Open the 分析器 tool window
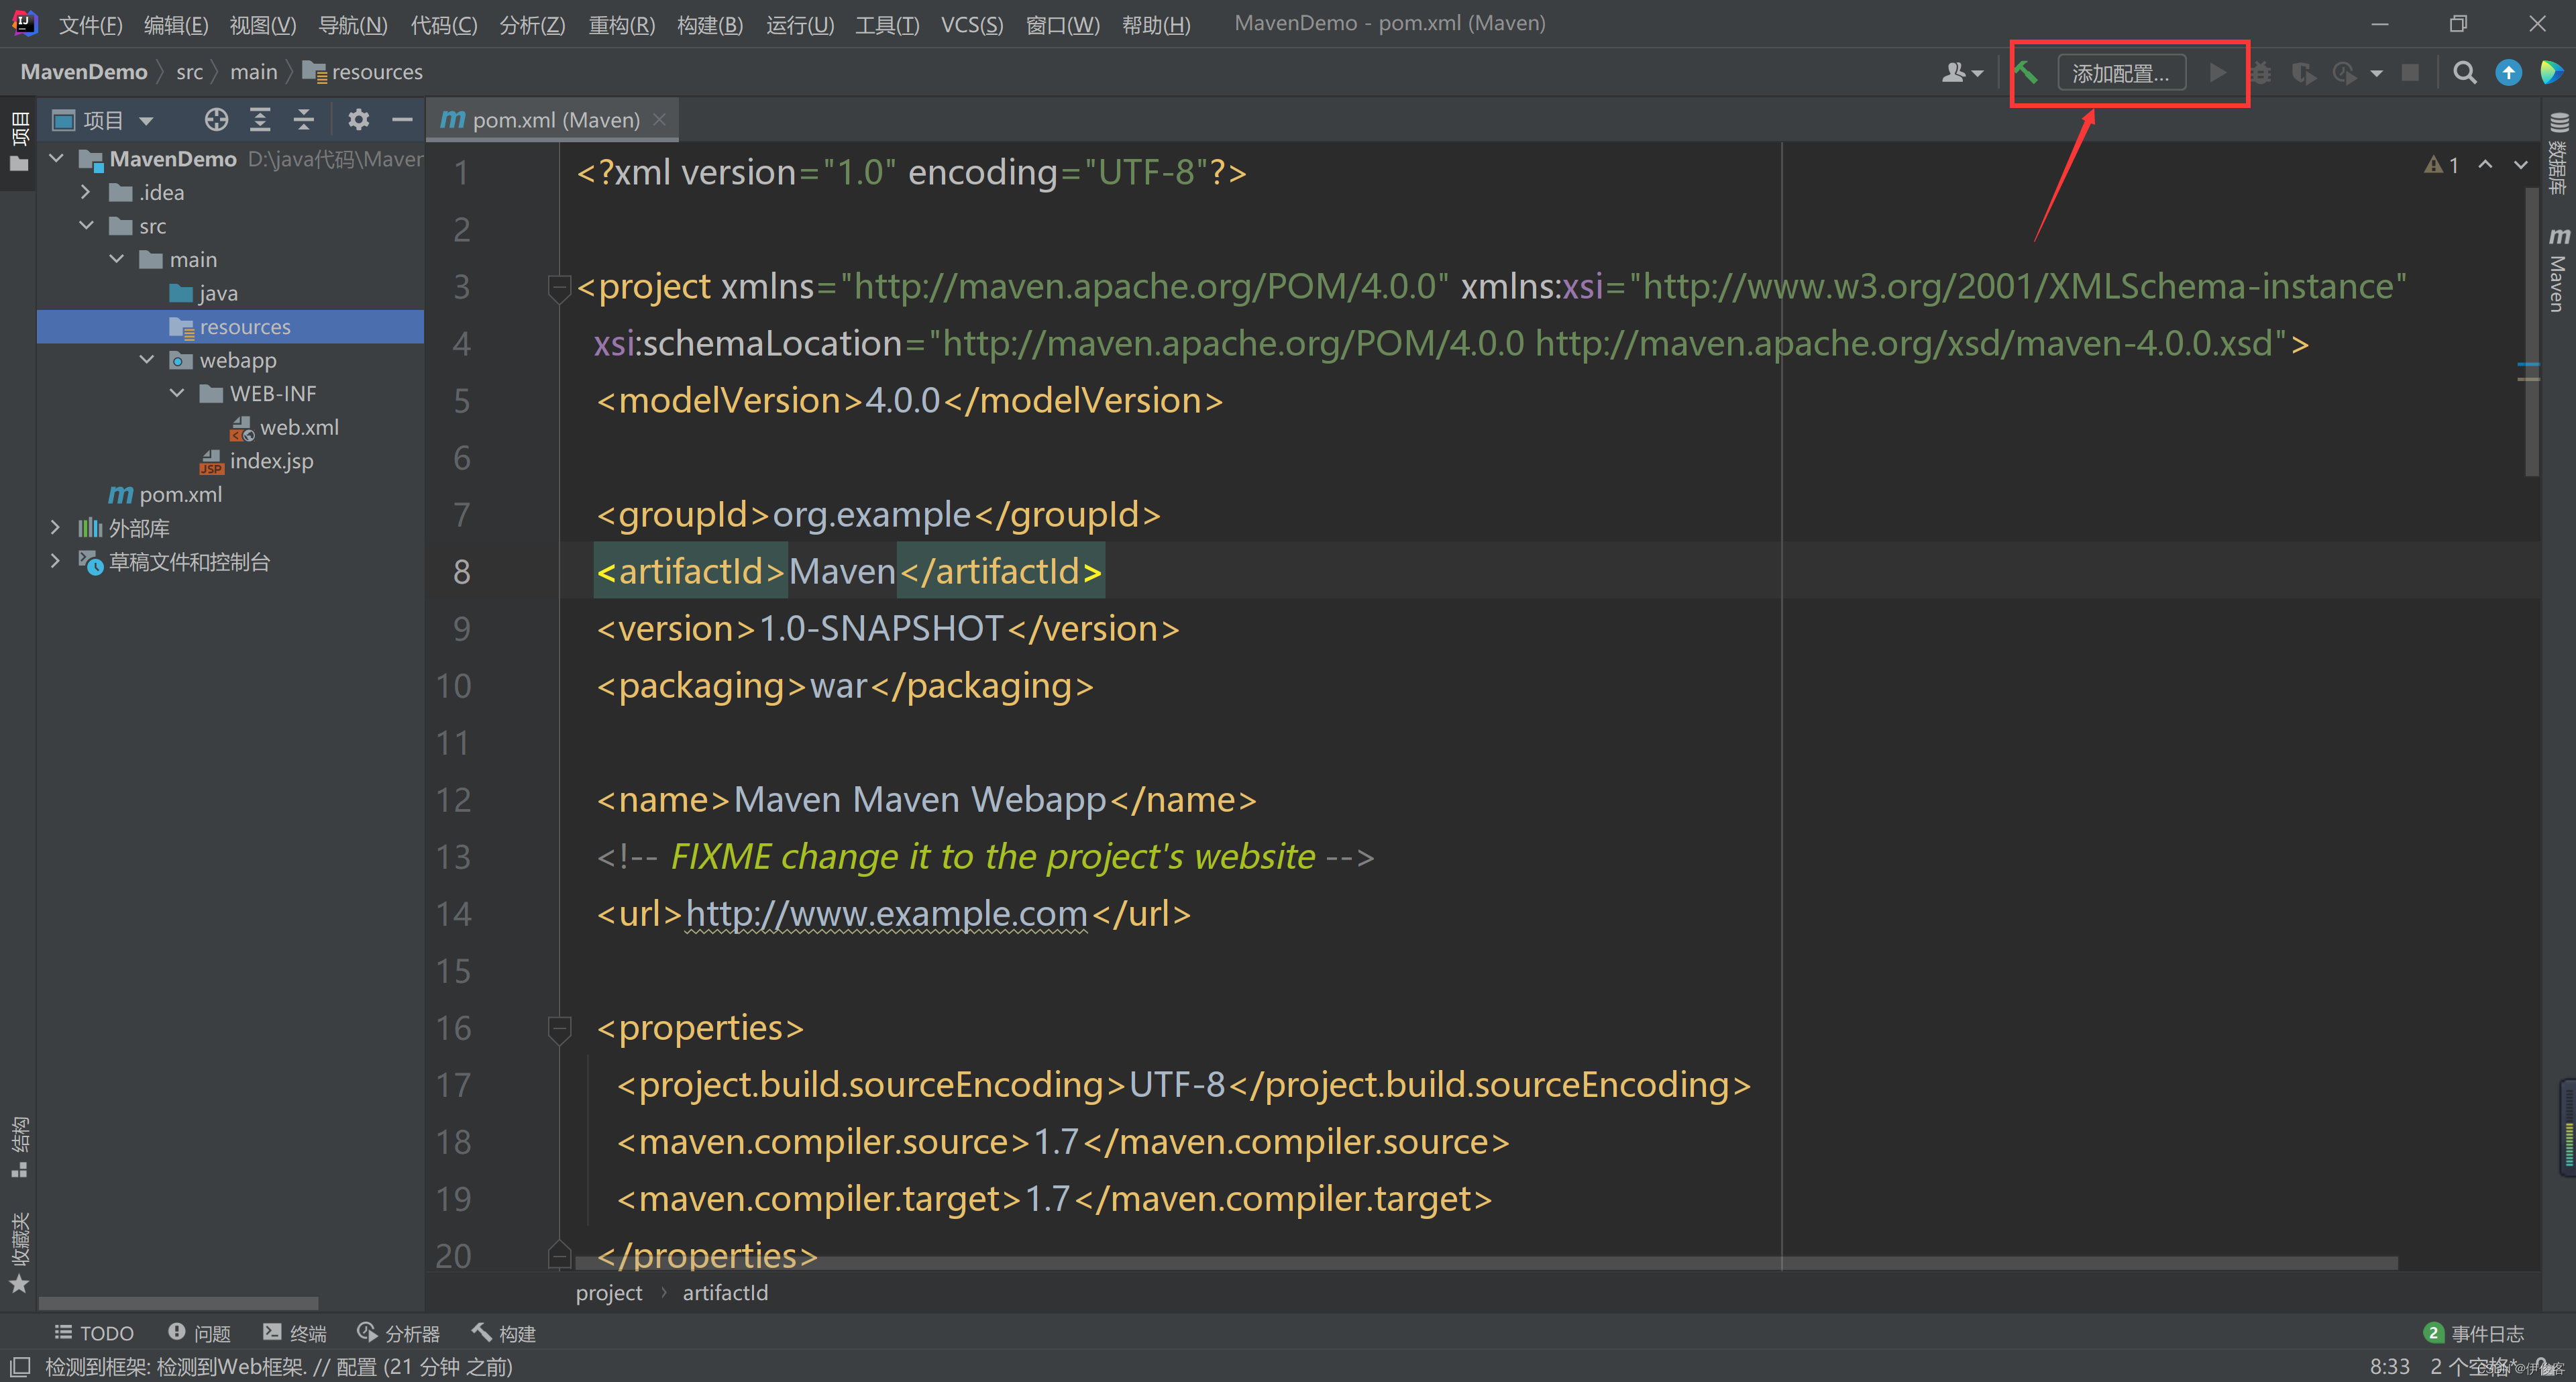 [x=398, y=1333]
